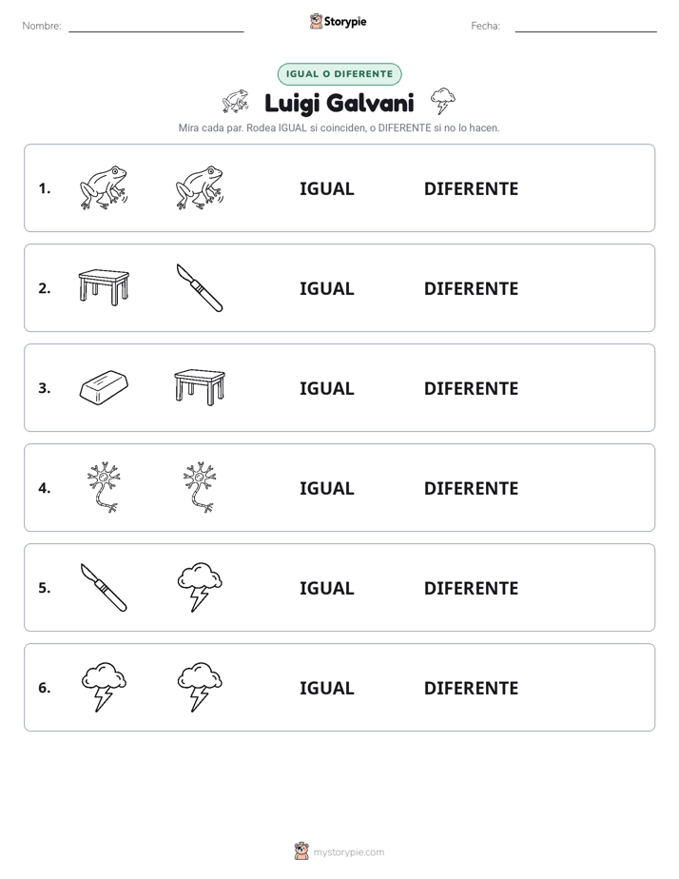
Task: Click the metal bar icon in row 3
Action: [x=104, y=387]
